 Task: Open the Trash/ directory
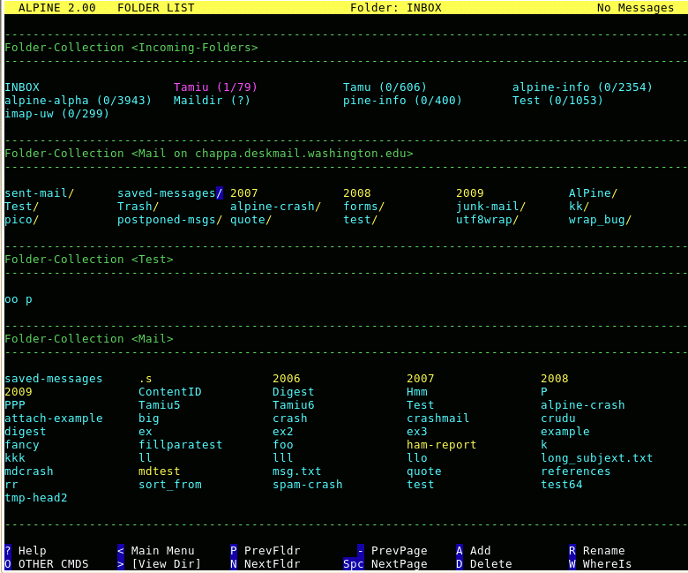click(x=138, y=207)
